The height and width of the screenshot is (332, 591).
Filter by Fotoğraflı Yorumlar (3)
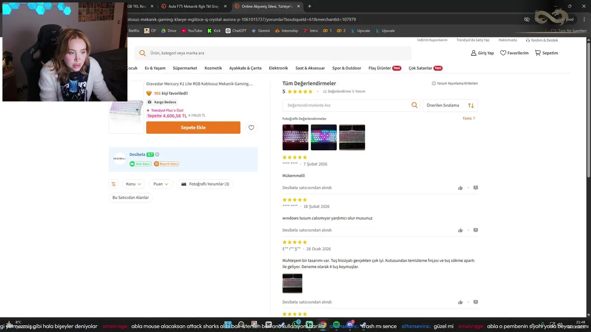(205, 184)
